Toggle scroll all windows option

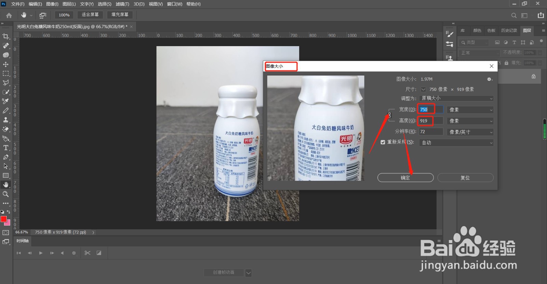click(x=43, y=15)
